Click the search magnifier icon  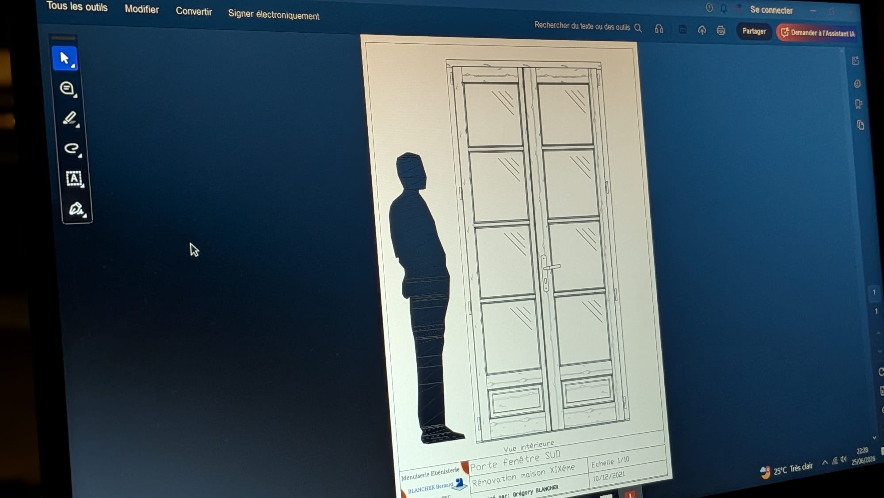click(638, 28)
